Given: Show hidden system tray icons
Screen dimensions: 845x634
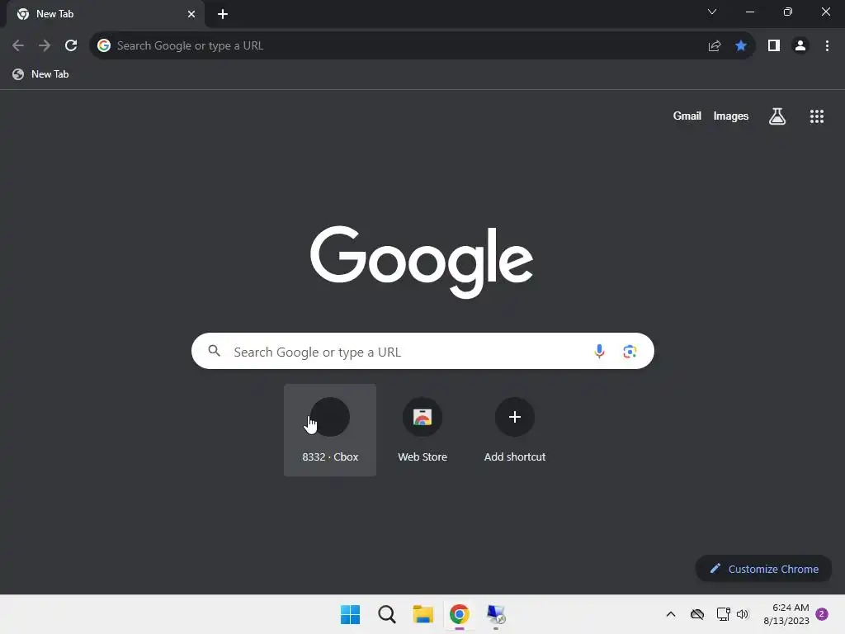Looking at the screenshot, I should (x=671, y=614).
